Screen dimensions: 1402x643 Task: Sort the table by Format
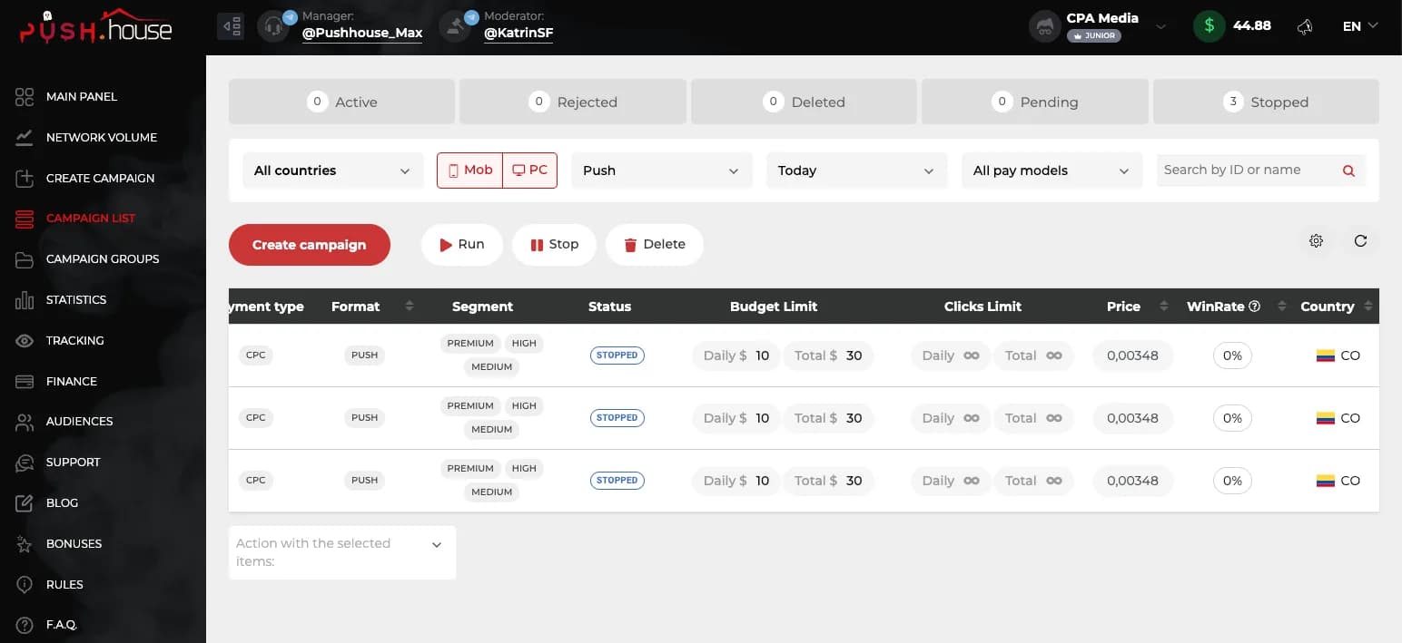point(410,307)
